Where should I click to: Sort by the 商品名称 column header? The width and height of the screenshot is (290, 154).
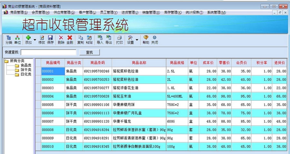coord(139,63)
